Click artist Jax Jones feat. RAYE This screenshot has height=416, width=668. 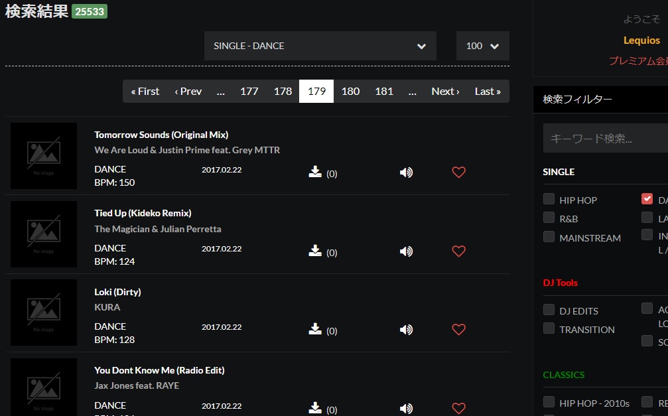(x=137, y=385)
